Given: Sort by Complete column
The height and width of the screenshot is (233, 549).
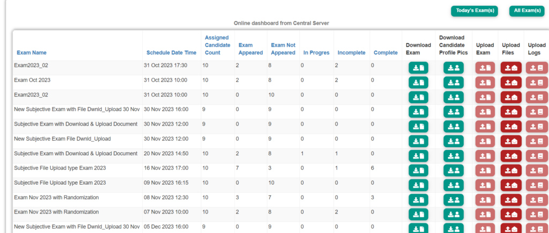Looking at the screenshot, I should [385, 53].
